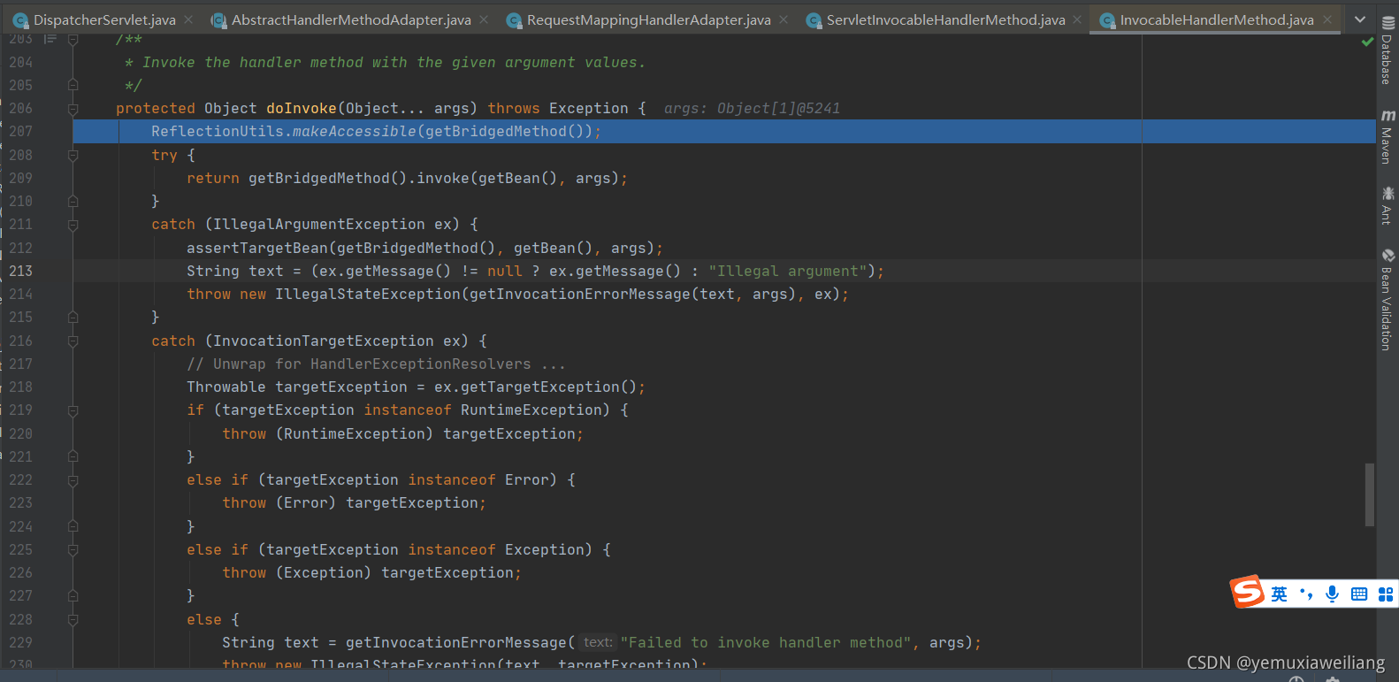Collapse the InvocationTargetException catch at line 216
Viewport: 1399px width, 682px height.
click(x=73, y=341)
